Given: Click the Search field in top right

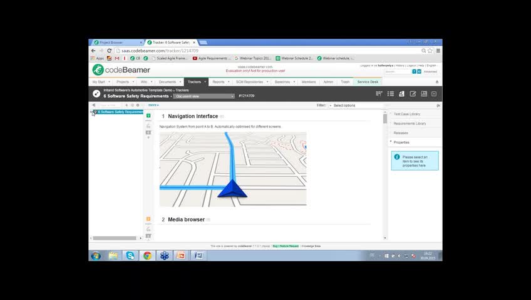Looking at the screenshot, I should [x=398, y=72].
